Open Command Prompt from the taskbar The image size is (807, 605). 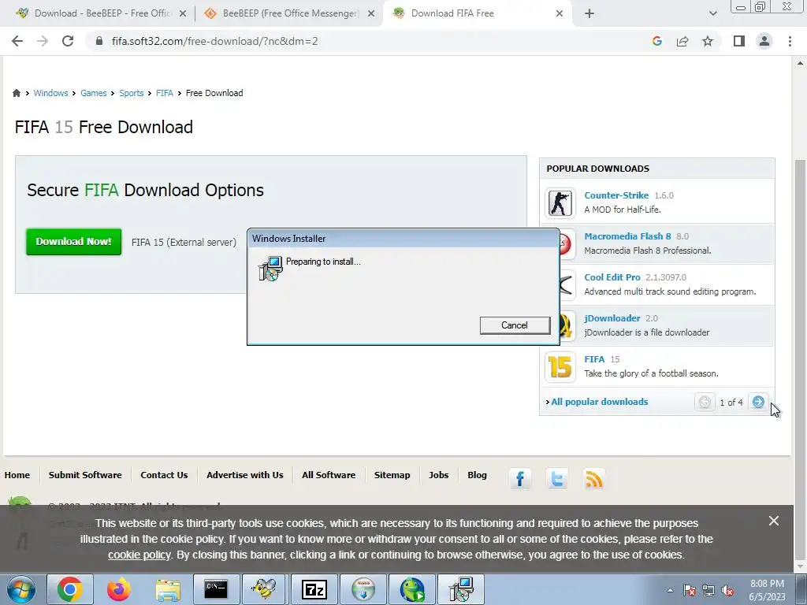[216, 589]
